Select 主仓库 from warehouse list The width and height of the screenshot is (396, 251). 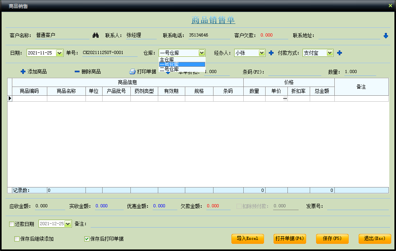point(182,60)
